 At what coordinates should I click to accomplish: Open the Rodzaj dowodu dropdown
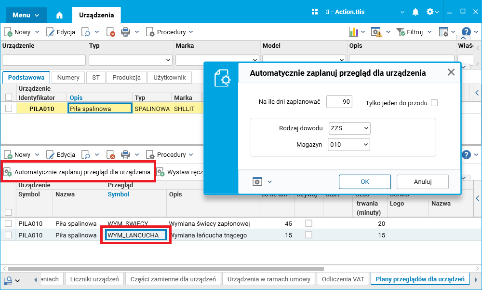349,128
